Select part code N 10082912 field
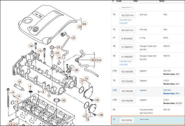 point(127,47)
